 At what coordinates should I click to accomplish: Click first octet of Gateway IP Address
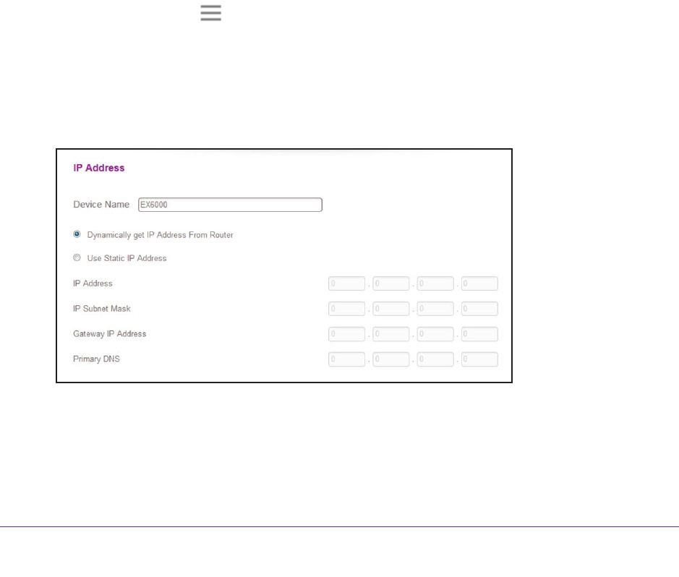(346, 334)
